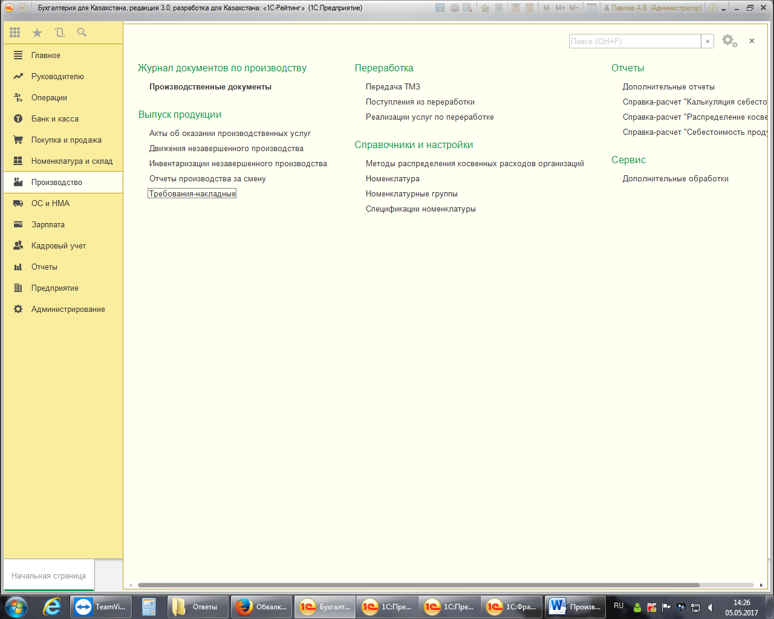Viewport: 774px width, 619px height.
Task: Open the info (i) icon in the title bar
Action: [x=712, y=8]
